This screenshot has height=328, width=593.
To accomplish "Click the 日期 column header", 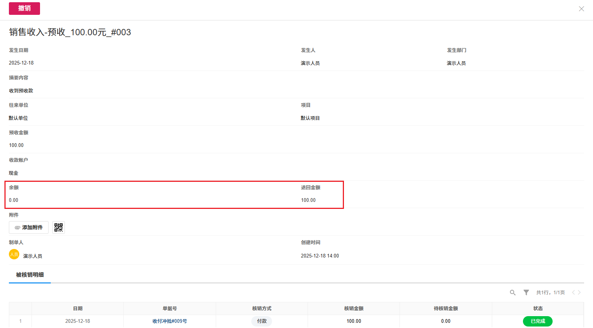I will (78, 309).
